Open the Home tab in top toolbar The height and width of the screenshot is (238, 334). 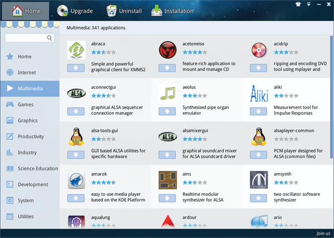(26, 11)
